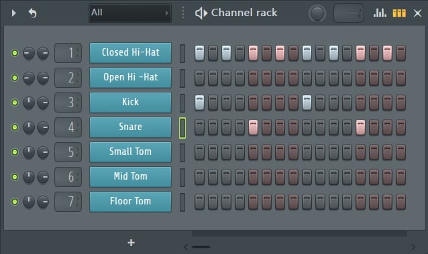Click mixer track number 1 box

click(x=68, y=53)
